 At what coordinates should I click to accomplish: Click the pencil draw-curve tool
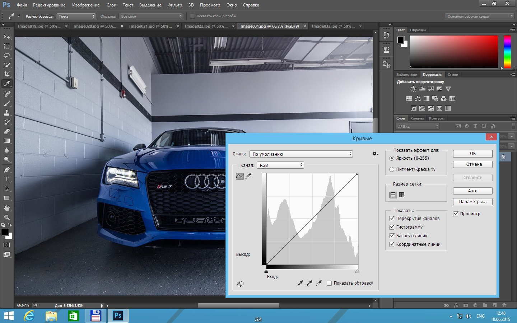(248, 176)
